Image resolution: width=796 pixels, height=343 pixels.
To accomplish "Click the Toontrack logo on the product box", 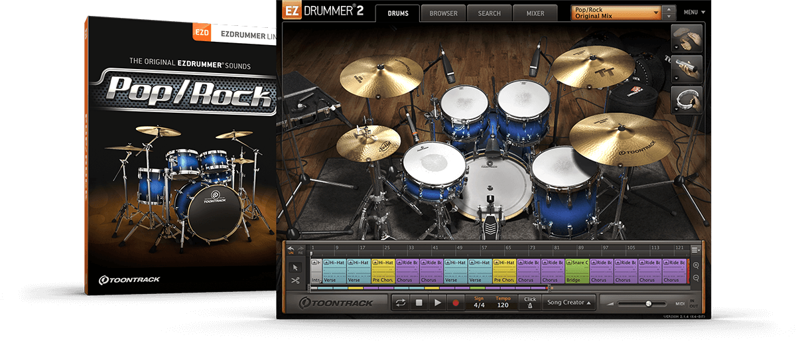I will coord(130,279).
